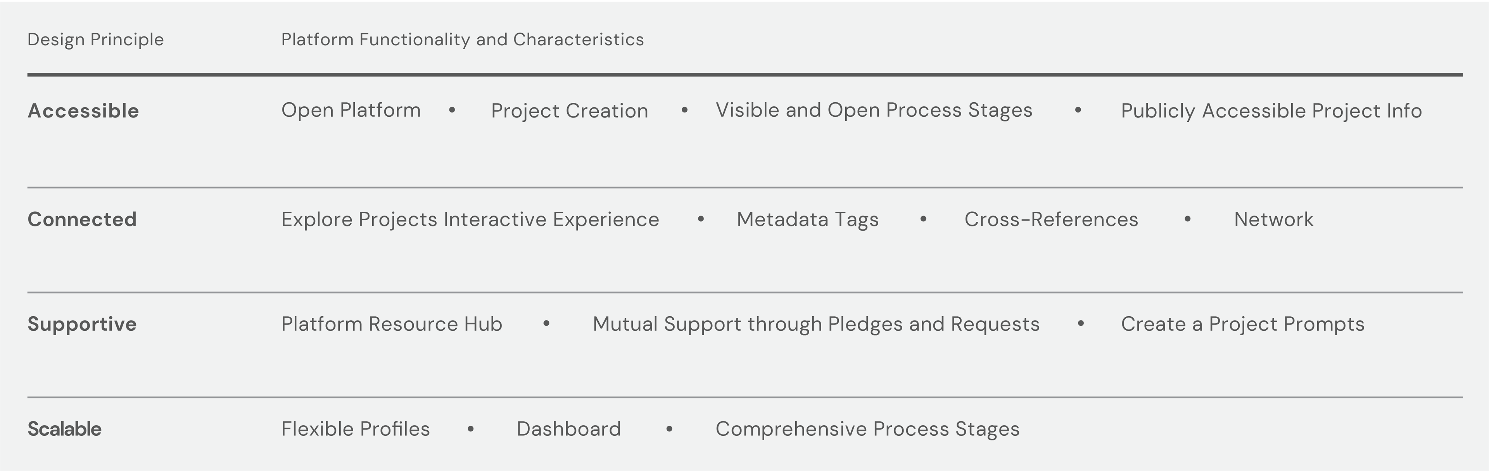Click the Platform Functionality and Characteristics header
The image size is (1489, 471).
(x=463, y=39)
